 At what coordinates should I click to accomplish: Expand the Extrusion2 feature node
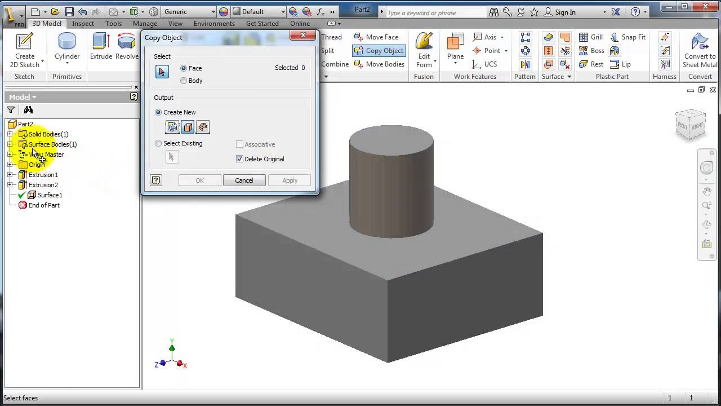(10, 185)
